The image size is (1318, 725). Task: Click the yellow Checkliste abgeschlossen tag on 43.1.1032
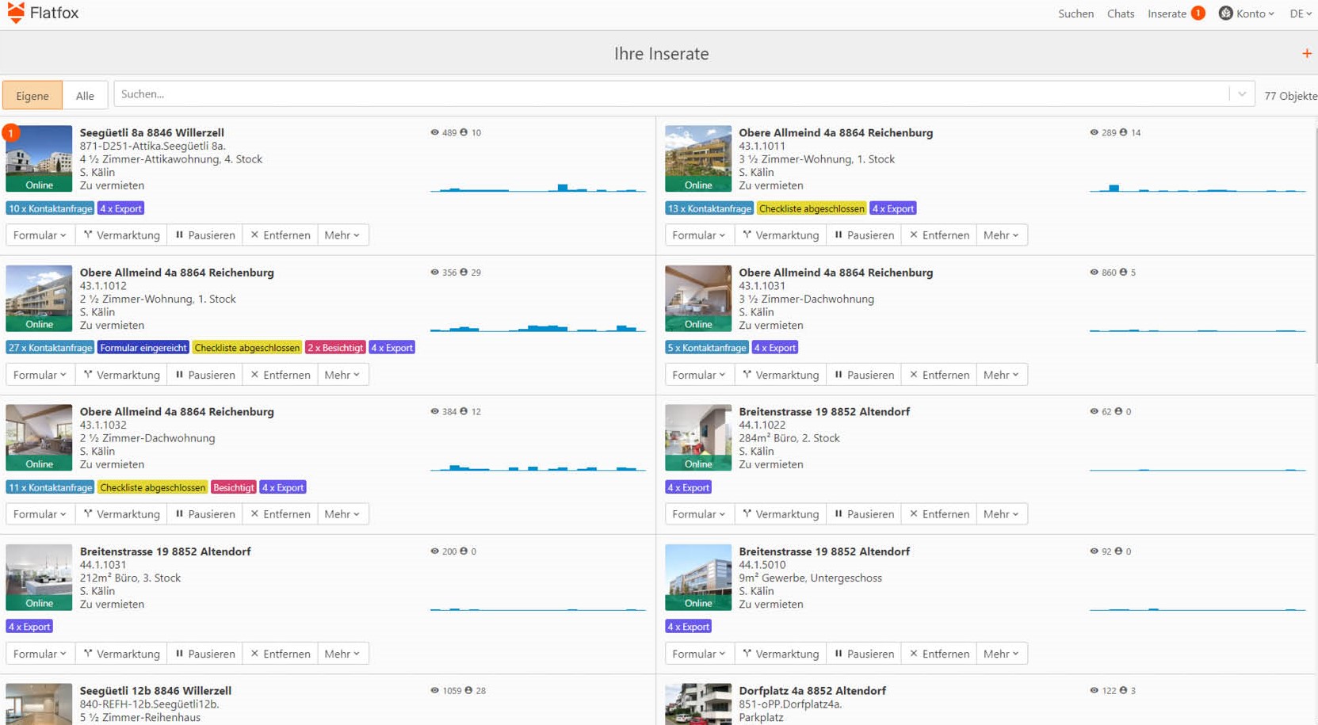click(x=152, y=487)
